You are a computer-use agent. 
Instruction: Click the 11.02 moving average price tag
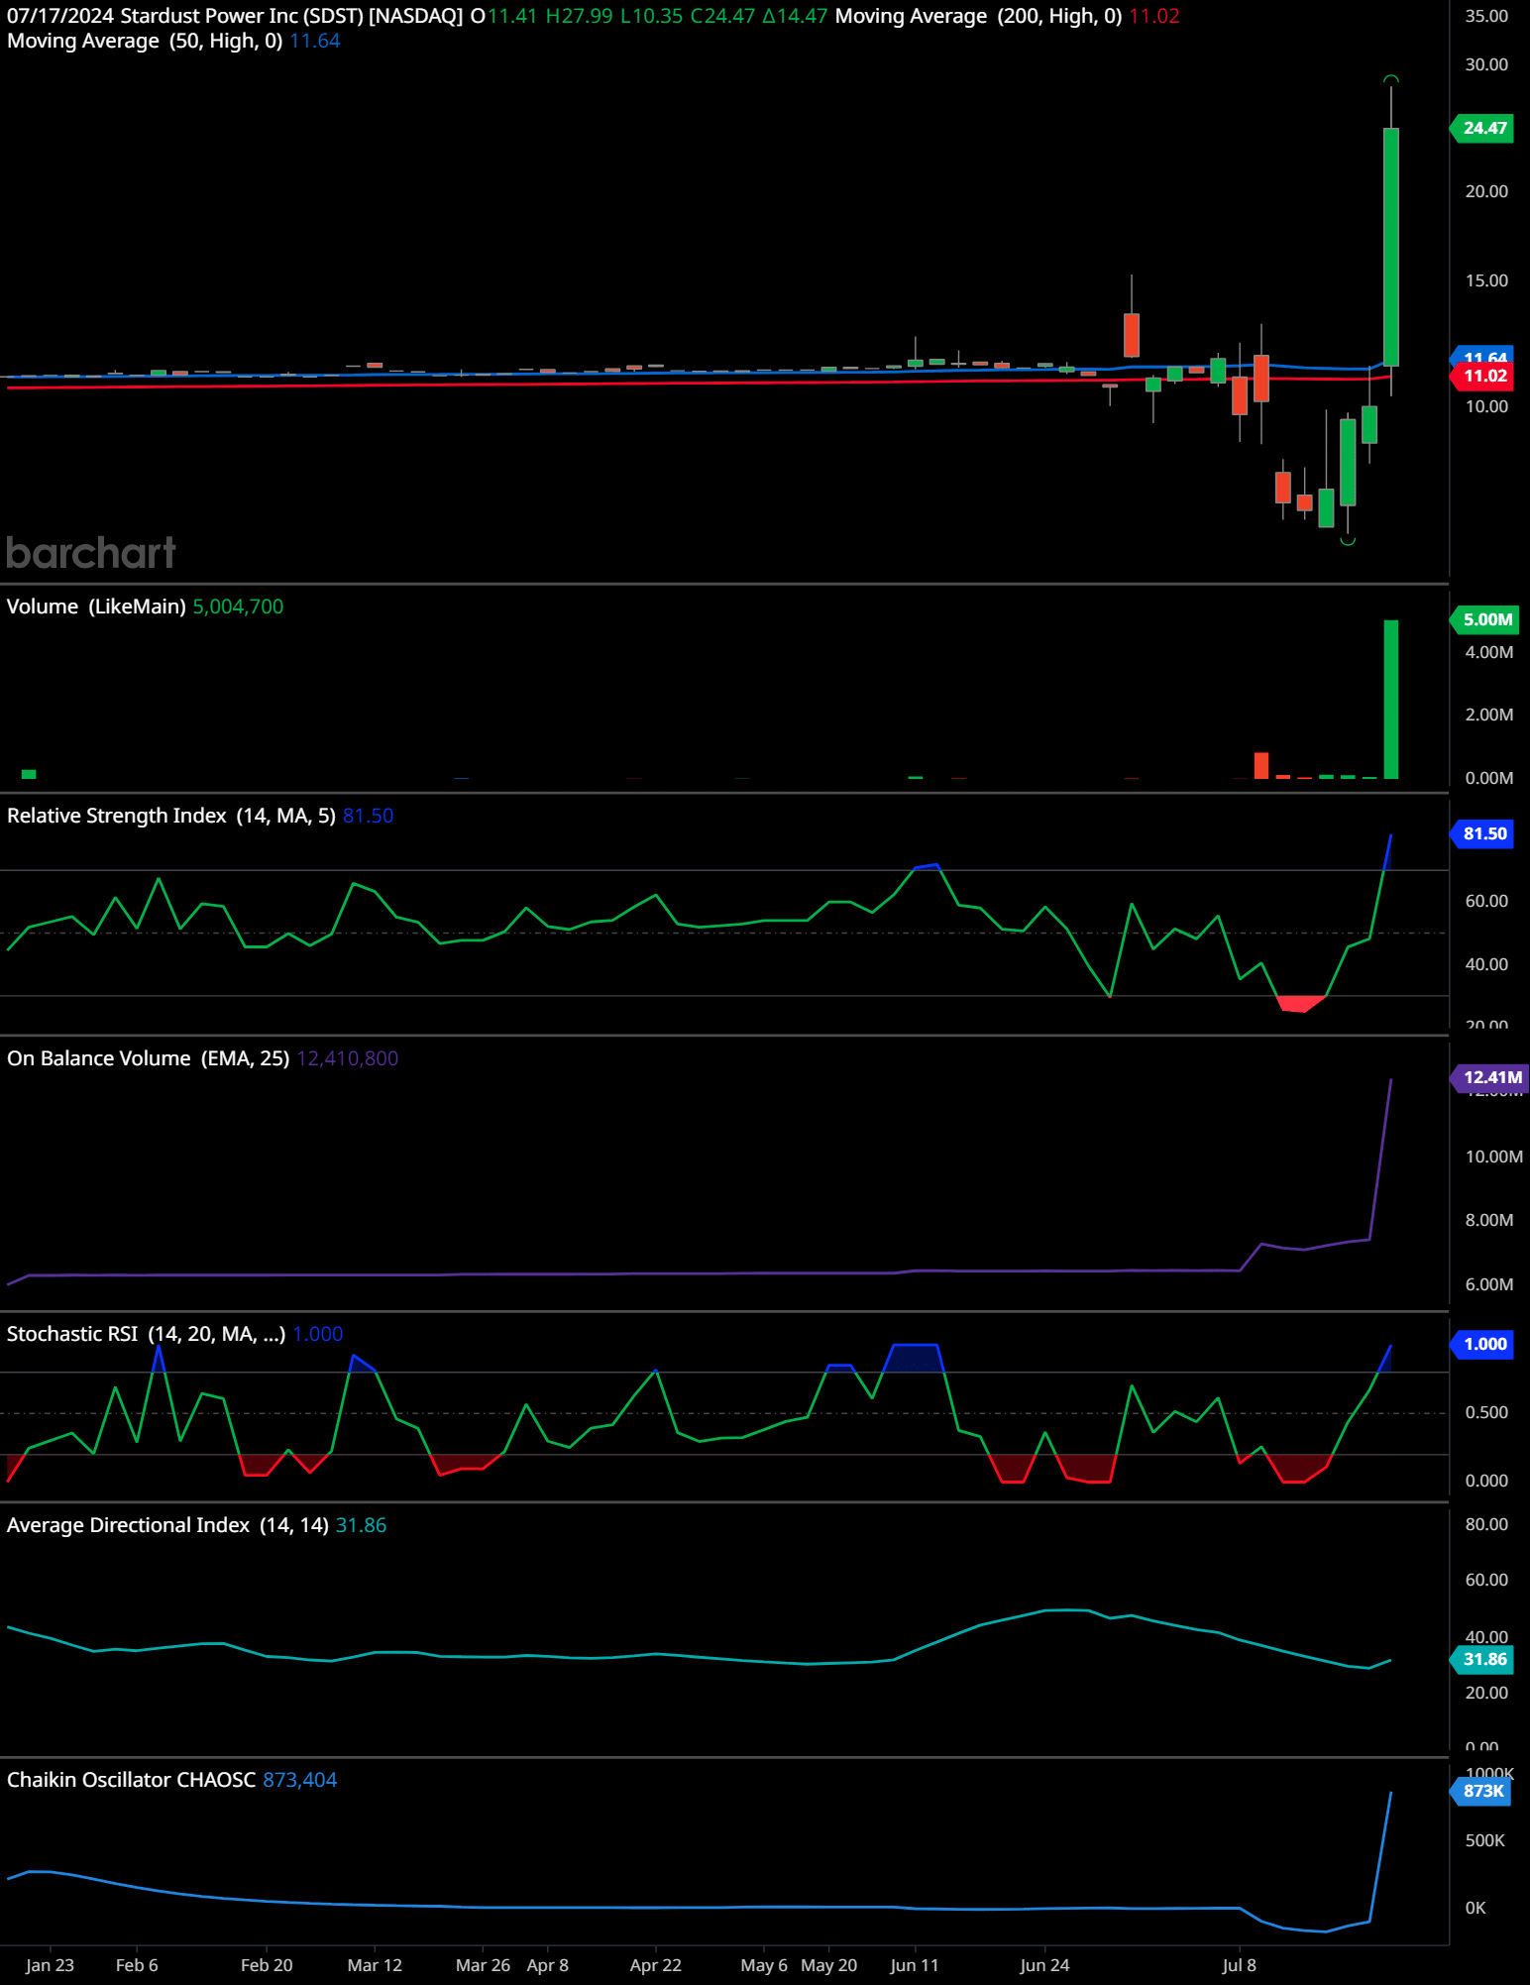tap(1482, 376)
